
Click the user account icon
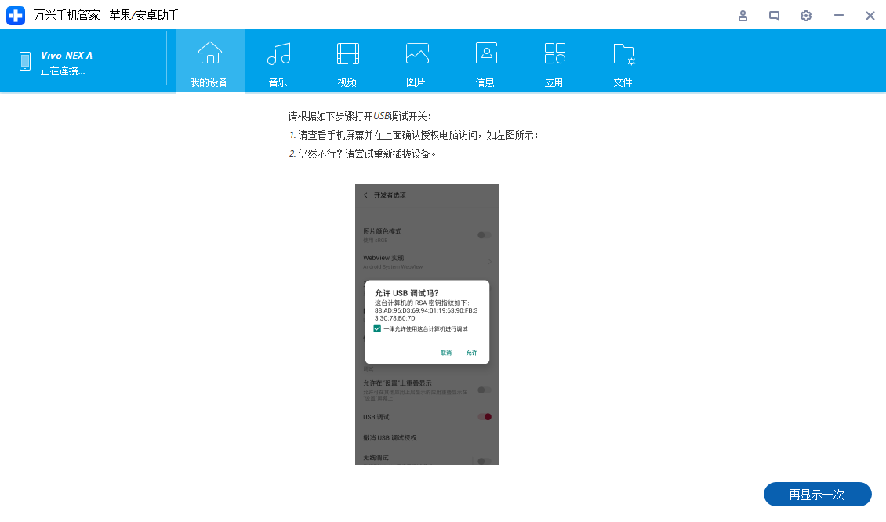tap(743, 16)
